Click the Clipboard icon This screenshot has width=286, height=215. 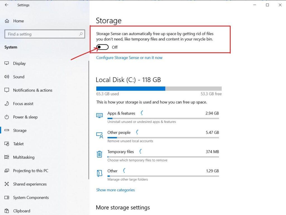[7, 211]
